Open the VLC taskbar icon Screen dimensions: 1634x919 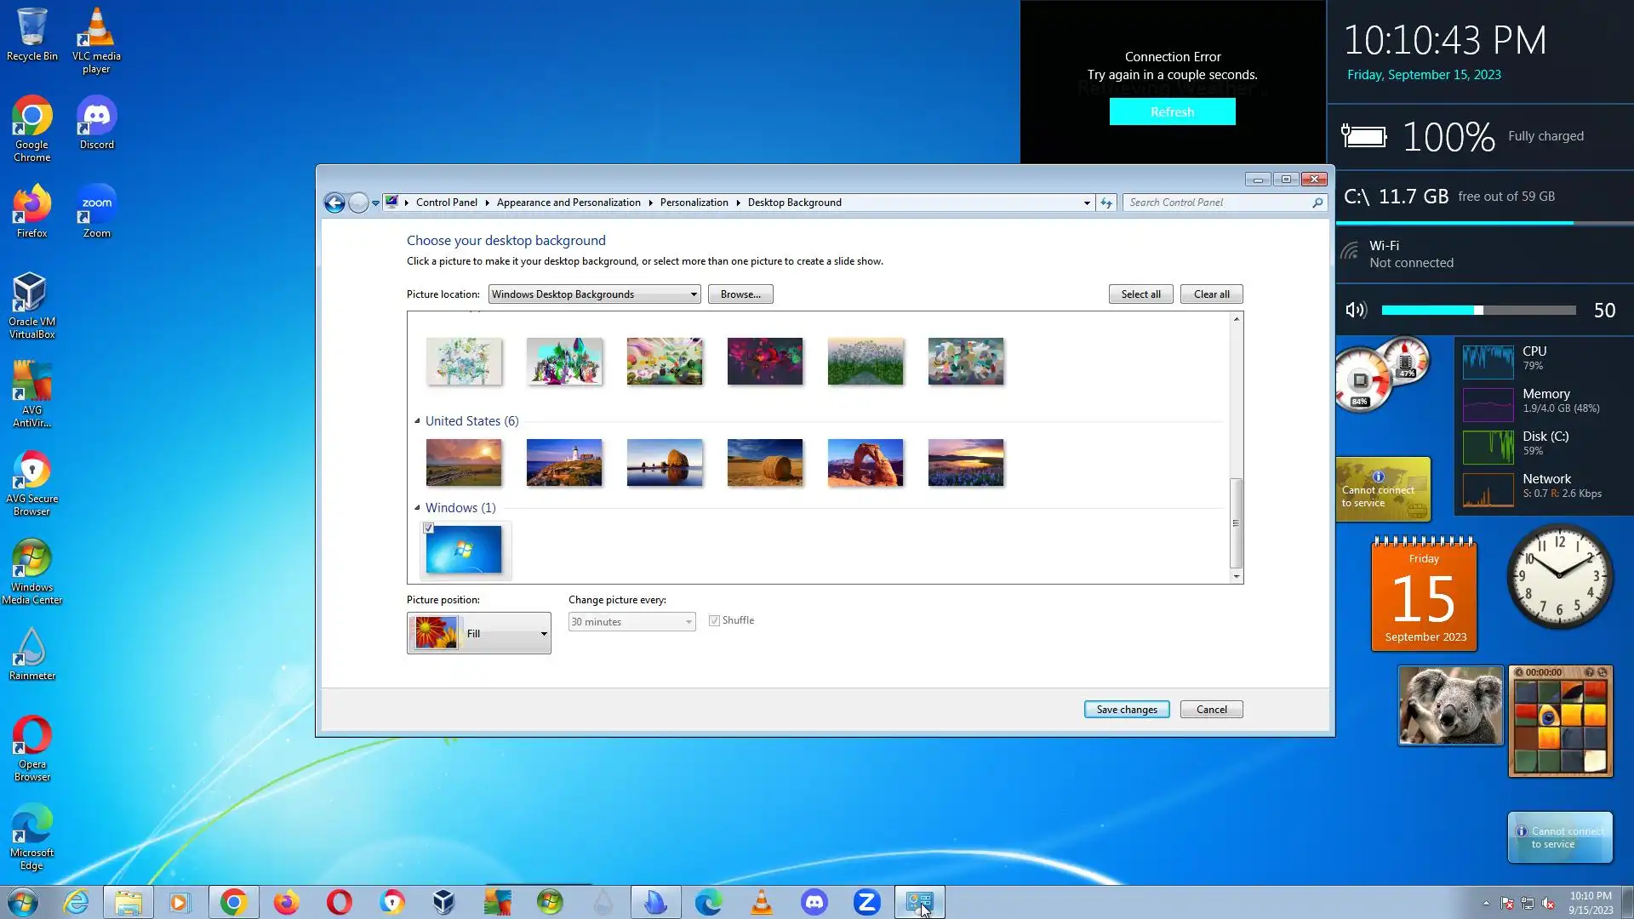point(762,902)
